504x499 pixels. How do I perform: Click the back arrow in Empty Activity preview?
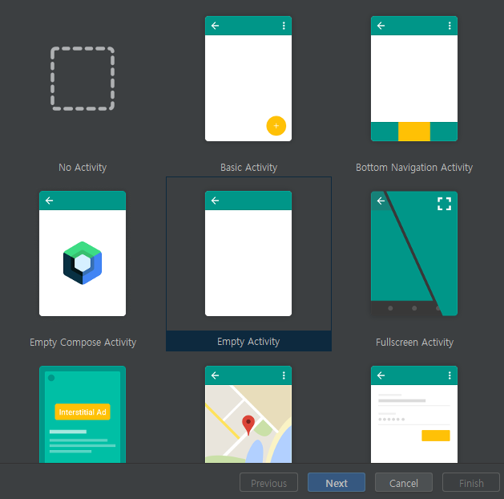(x=215, y=201)
